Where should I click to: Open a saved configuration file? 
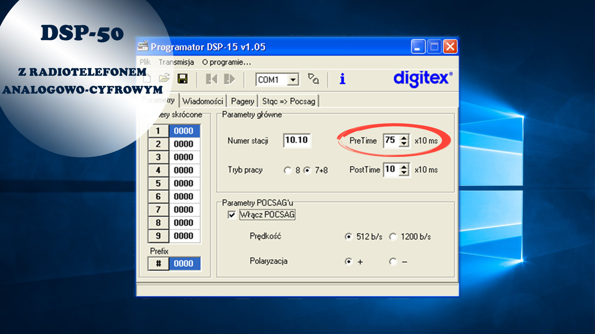click(165, 78)
